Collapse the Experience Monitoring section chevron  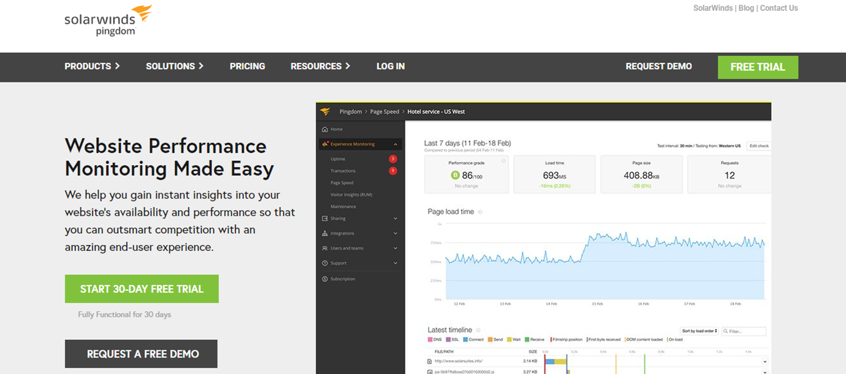pyautogui.click(x=396, y=144)
